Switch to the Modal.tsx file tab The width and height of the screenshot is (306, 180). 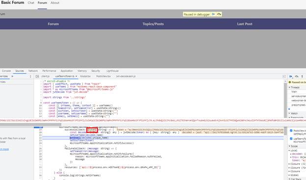tap(85, 76)
